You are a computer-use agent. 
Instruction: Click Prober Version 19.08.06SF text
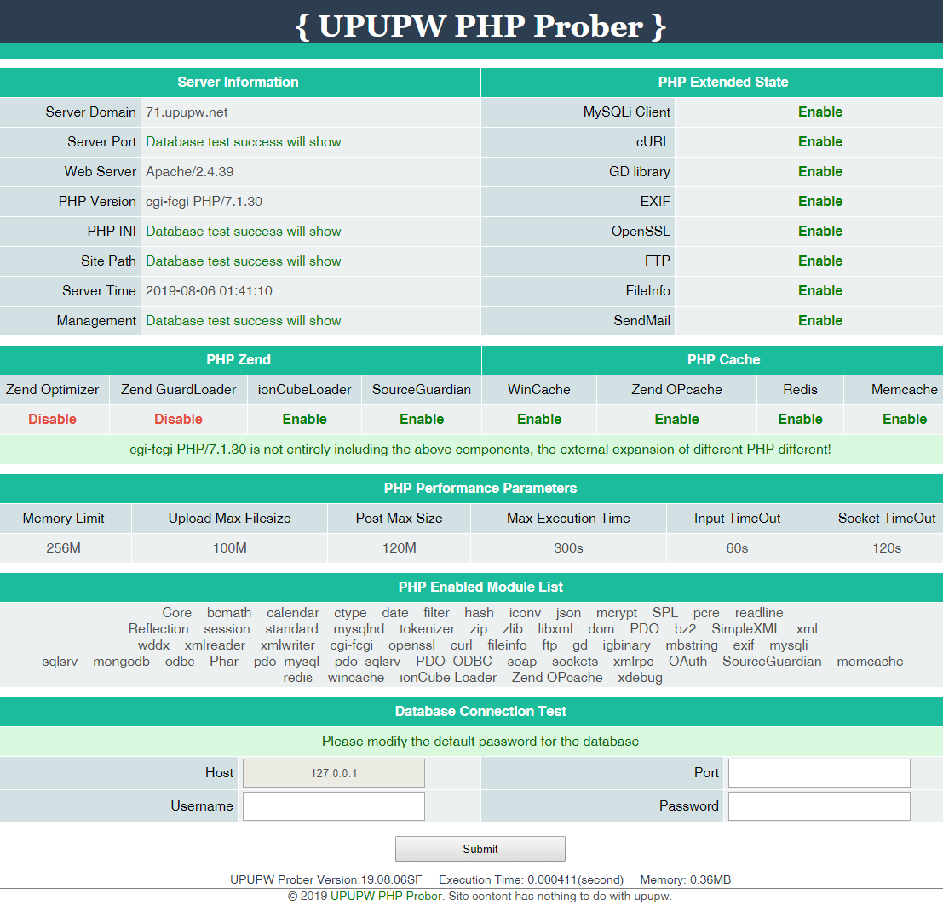pyautogui.click(x=326, y=879)
